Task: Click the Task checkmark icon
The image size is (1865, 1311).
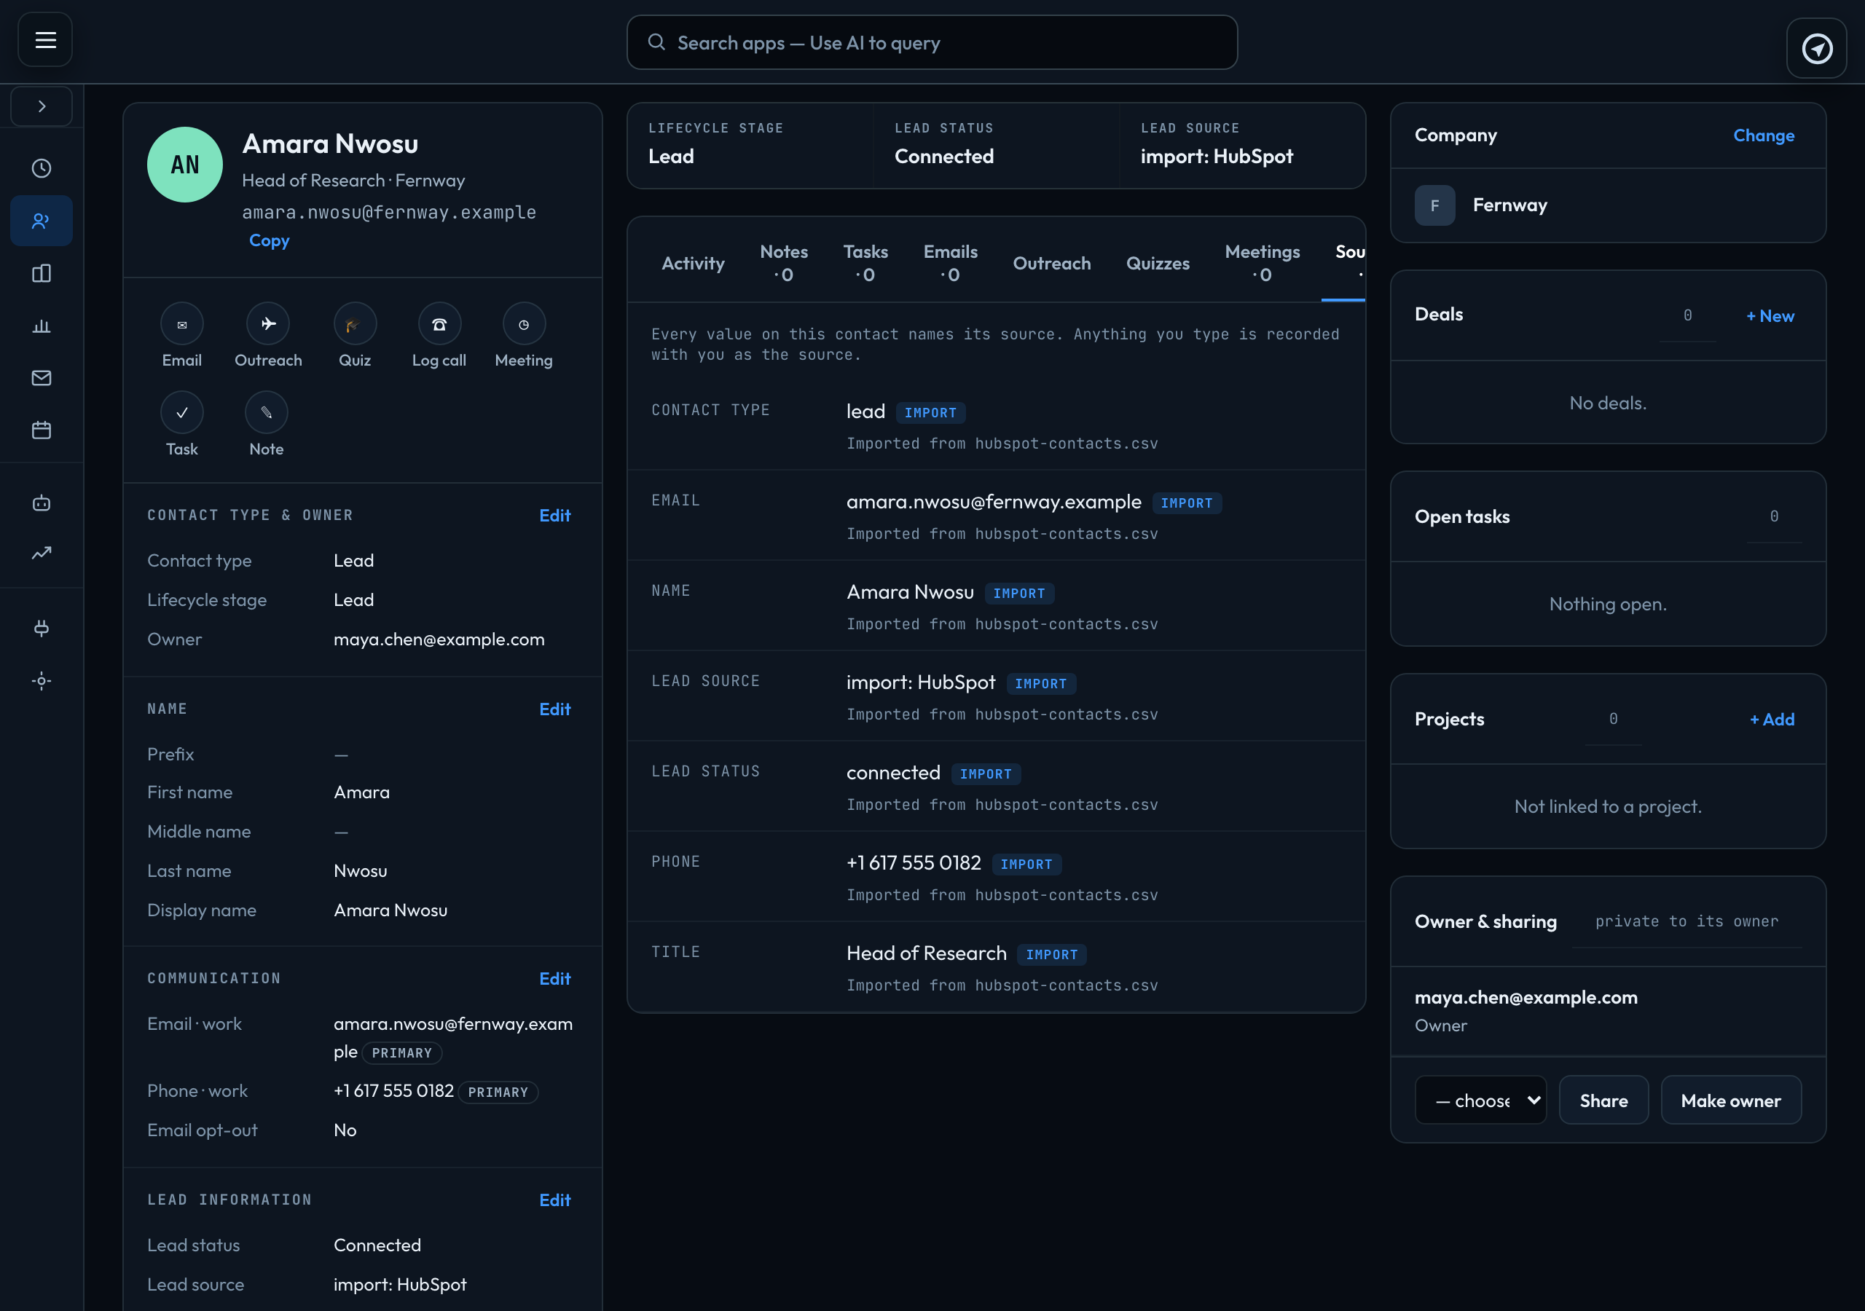Action: pyautogui.click(x=182, y=413)
